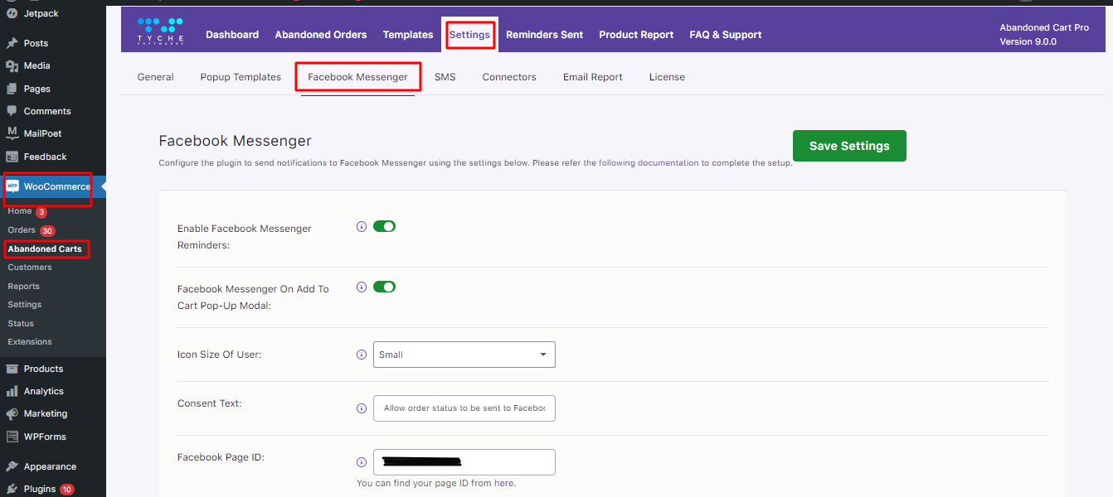Open WooCommerce Orders submenu item

coord(22,230)
